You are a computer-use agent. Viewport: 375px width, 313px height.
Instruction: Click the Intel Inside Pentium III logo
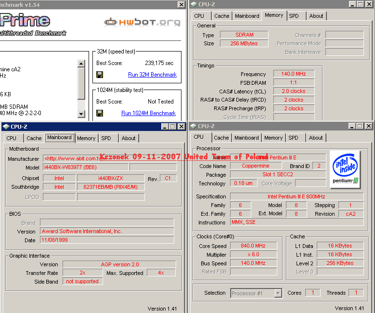coord(345,169)
